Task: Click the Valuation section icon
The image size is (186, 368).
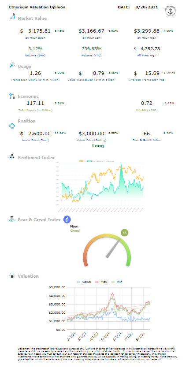Action: tap(12, 276)
